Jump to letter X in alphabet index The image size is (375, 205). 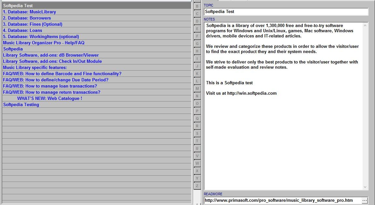pyautogui.click(x=197, y=171)
